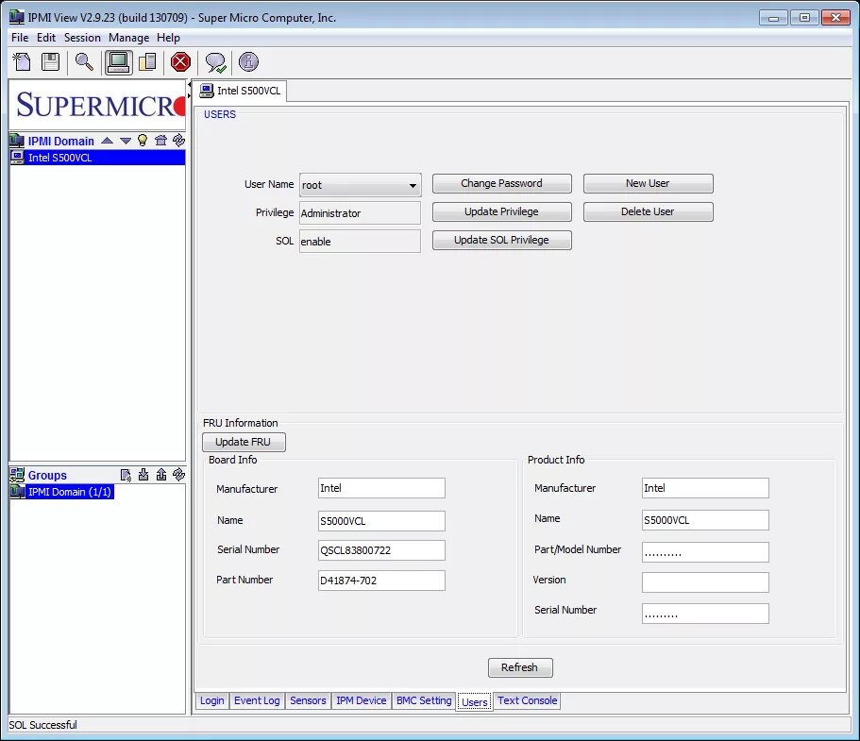Viewport: 860px width, 741px height.
Task: Open the Manage menu
Action: pyautogui.click(x=129, y=38)
